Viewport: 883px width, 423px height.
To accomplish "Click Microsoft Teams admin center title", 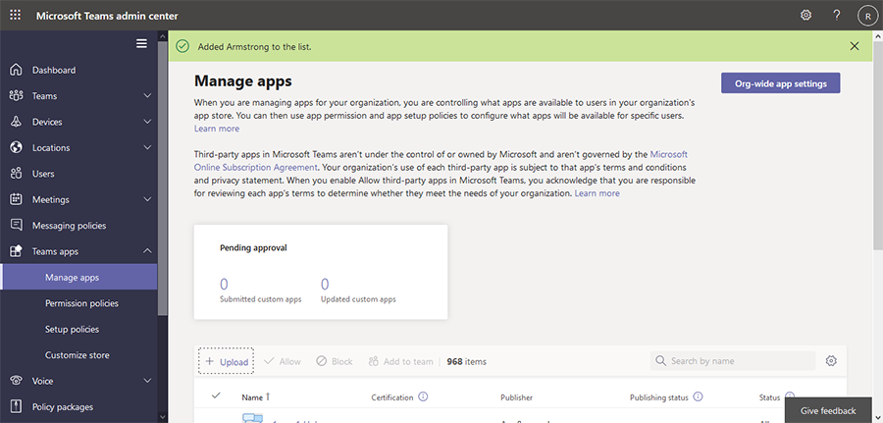I will tap(107, 16).
